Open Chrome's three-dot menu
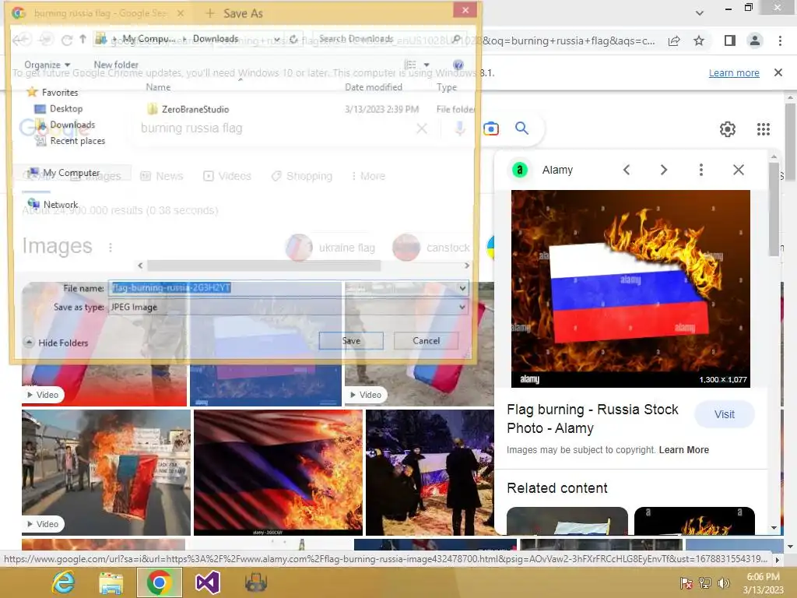 click(x=780, y=40)
